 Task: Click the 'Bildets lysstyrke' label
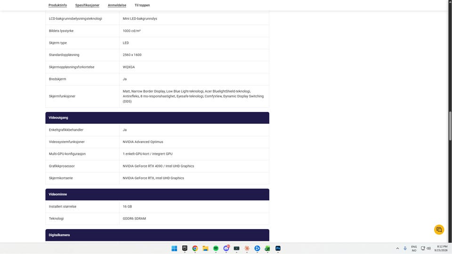click(x=61, y=31)
